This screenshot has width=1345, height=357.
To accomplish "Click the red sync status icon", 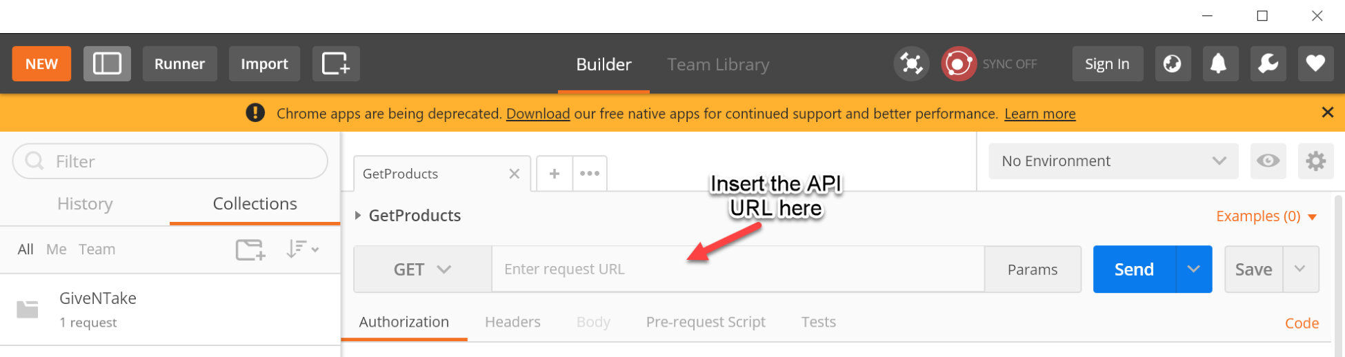I will (x=959, y=64).
